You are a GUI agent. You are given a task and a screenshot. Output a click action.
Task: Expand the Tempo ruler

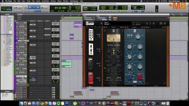(x=16, y=18)
